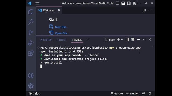
Task: Show more panel tabs ellipsis
Action: [88, 40]
